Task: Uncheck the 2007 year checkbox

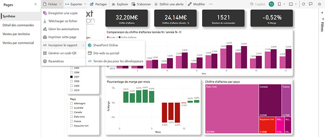Action: (72, 77)
